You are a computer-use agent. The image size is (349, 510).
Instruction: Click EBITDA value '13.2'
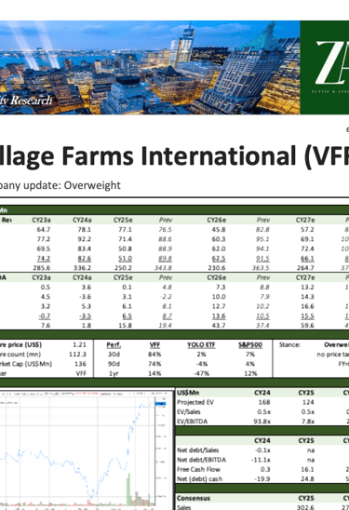click(x=307, y=288)
